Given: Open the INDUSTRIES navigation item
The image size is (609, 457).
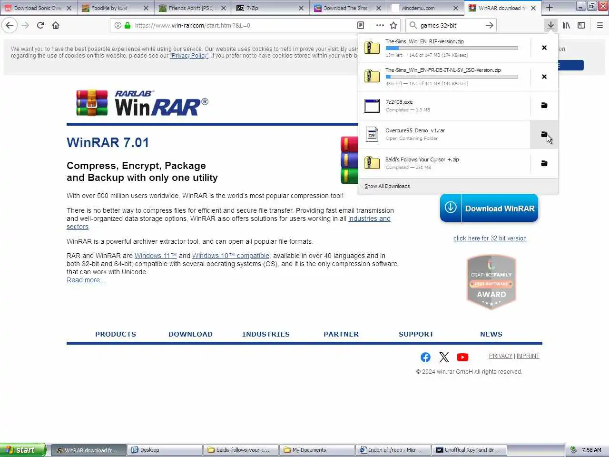Looking at the screenshot, I should (266, 334).
